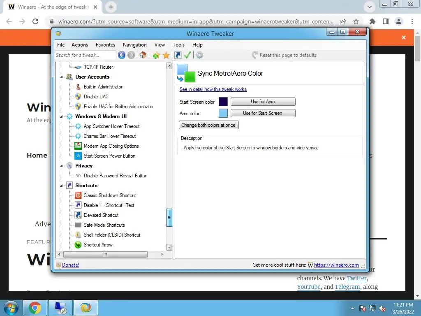The image size is (421, 316).
Task: Click the Safe Mode Shortcuts icon
Action: pos(78,225)
